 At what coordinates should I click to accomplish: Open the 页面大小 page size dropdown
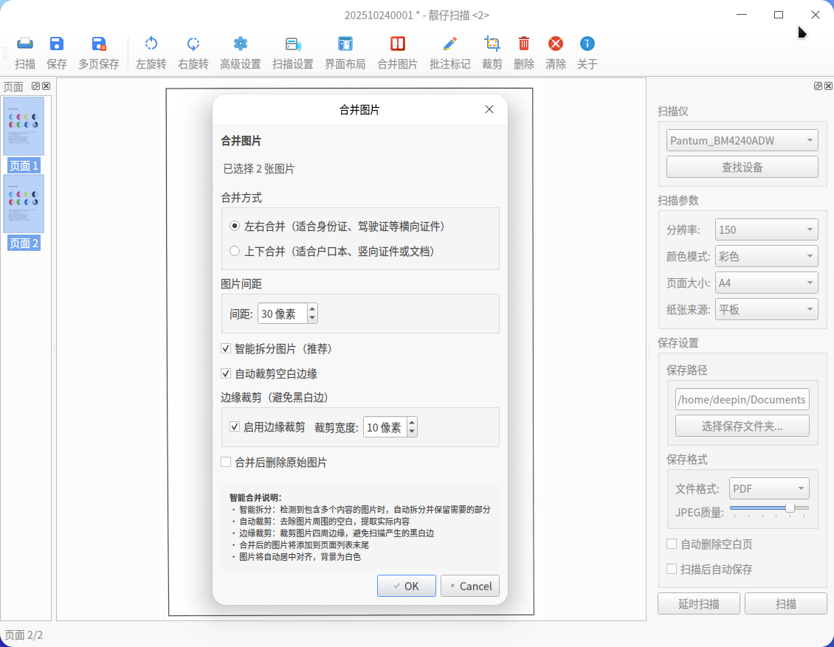766,283
